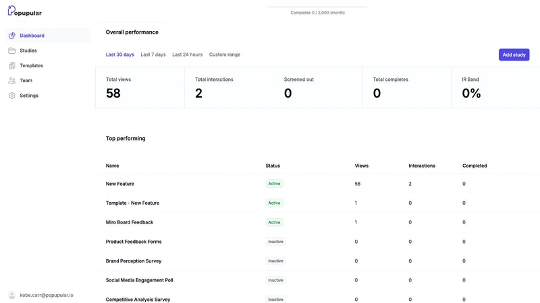Click the Settings gear icon
The width and height of the screenshot is (540, 303).
[x=11, y=96]
